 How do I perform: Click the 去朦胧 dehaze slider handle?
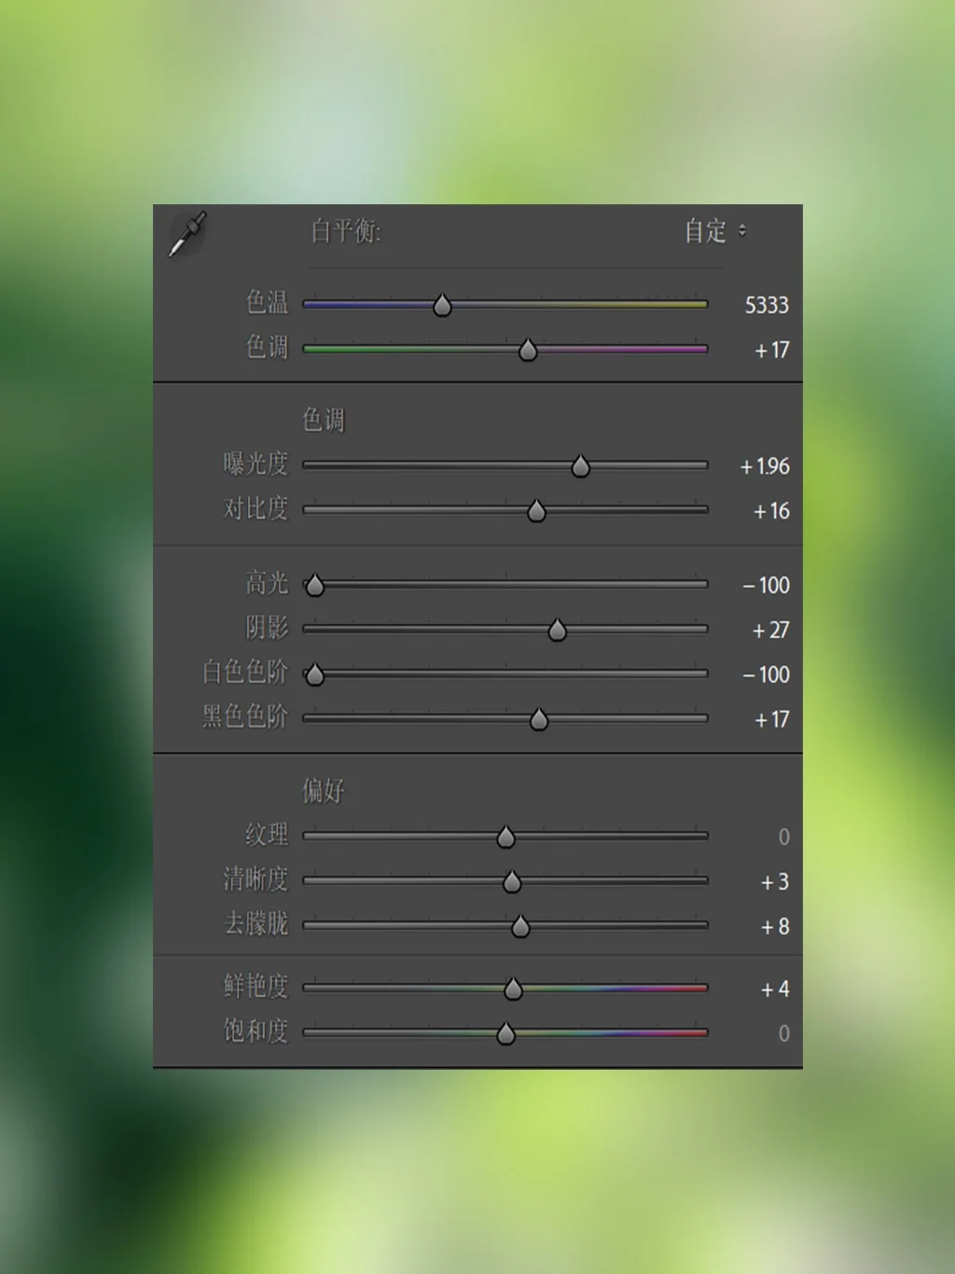[x=520, y=927]
